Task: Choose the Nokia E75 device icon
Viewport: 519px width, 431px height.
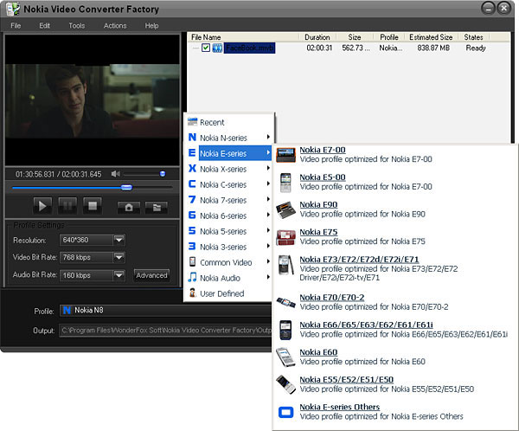Action: (x=285, y=237)
